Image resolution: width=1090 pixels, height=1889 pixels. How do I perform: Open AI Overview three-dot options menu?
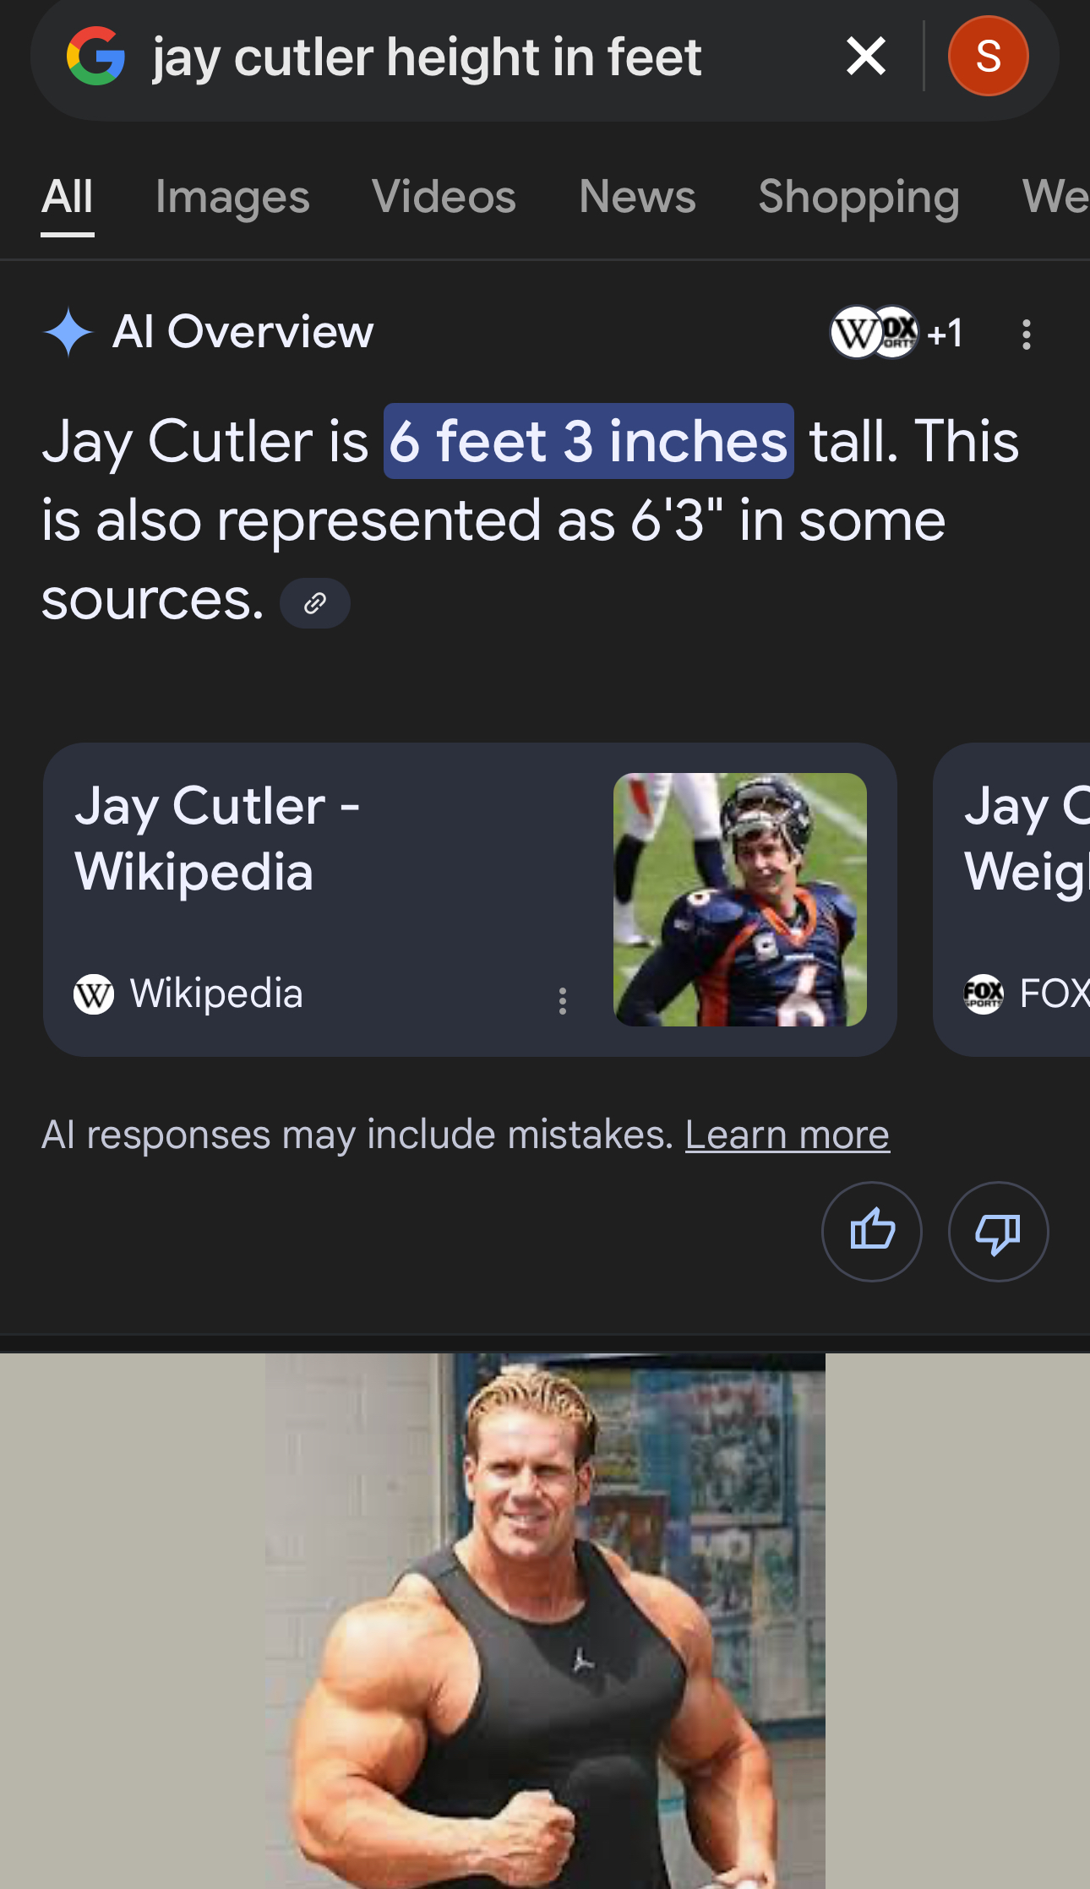(1026, 335)
